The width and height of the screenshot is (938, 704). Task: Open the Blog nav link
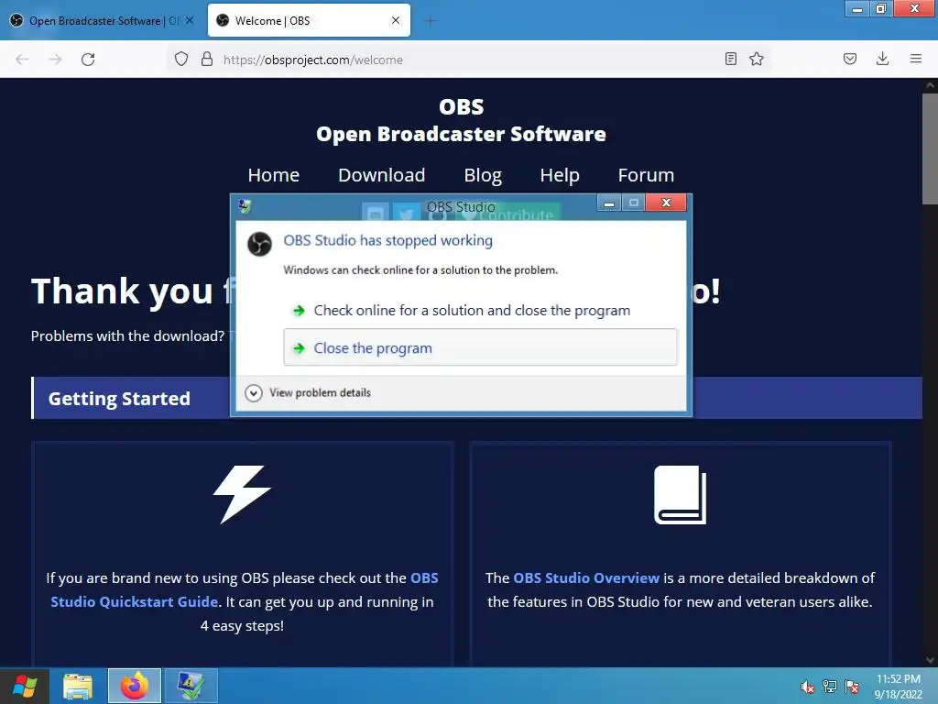click(x=483, y=175)
